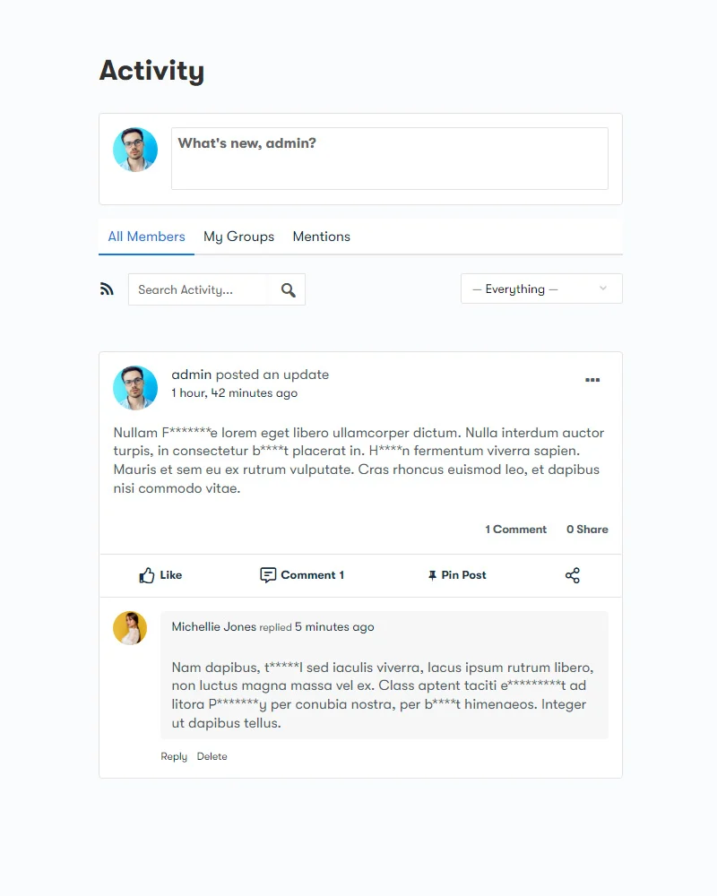Click the 1 Comment count link

515,530
